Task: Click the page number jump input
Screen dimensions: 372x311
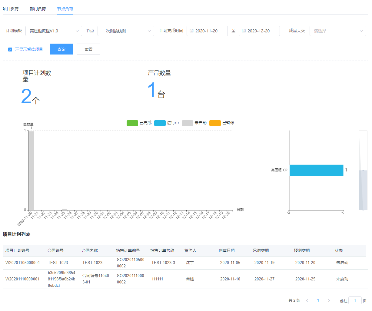Action: [x=355, y=300]
